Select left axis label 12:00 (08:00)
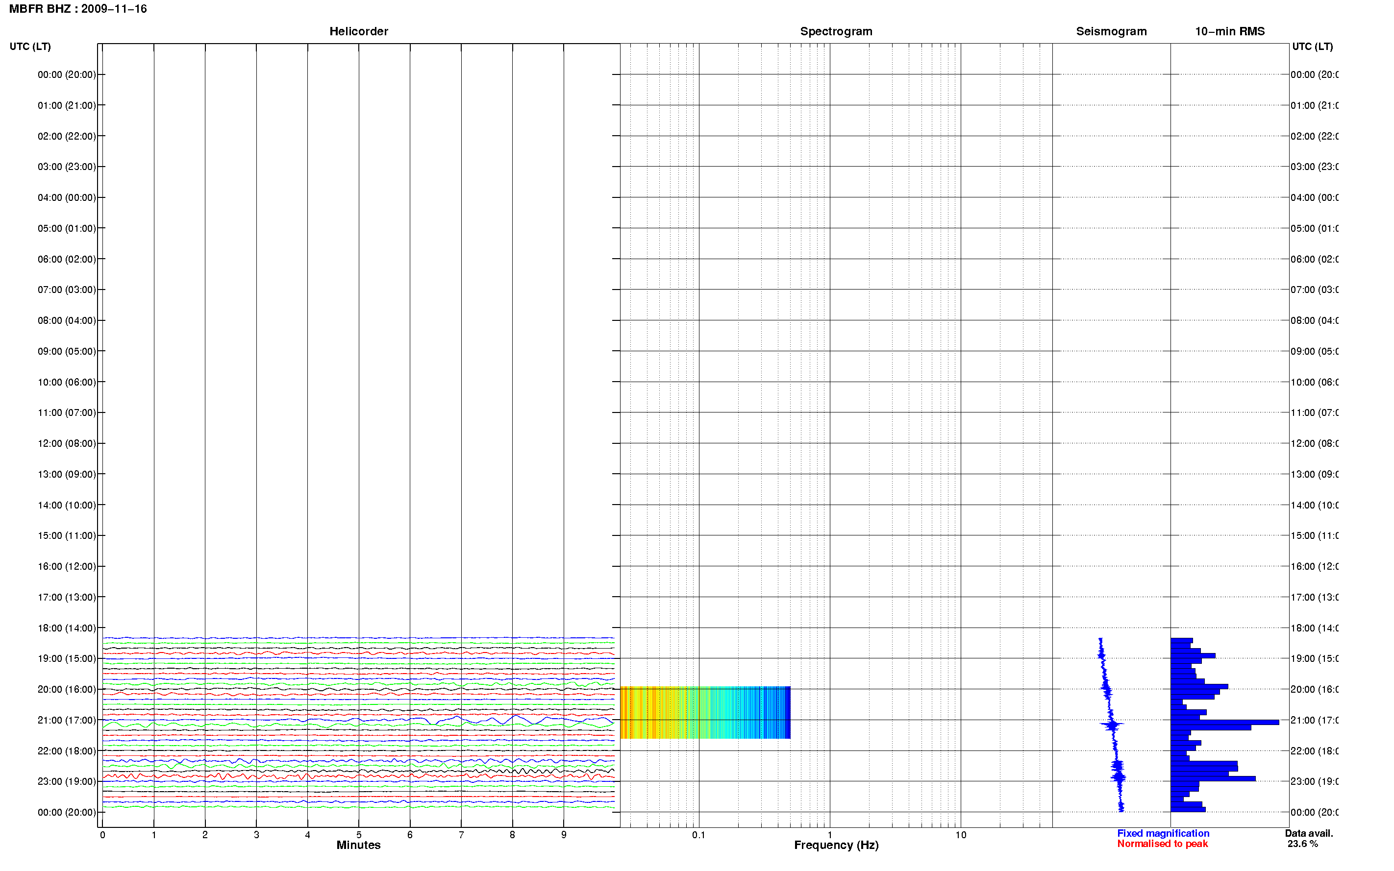Screen dimensions: 1394x871 click(67, 443)
